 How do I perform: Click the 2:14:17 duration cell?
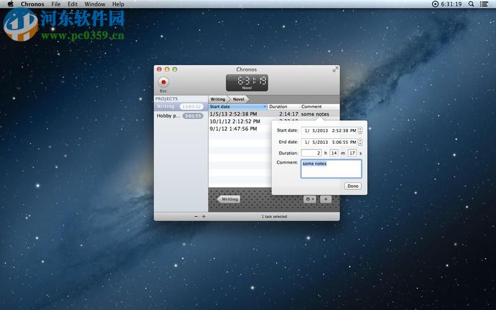tap(288, 114)
